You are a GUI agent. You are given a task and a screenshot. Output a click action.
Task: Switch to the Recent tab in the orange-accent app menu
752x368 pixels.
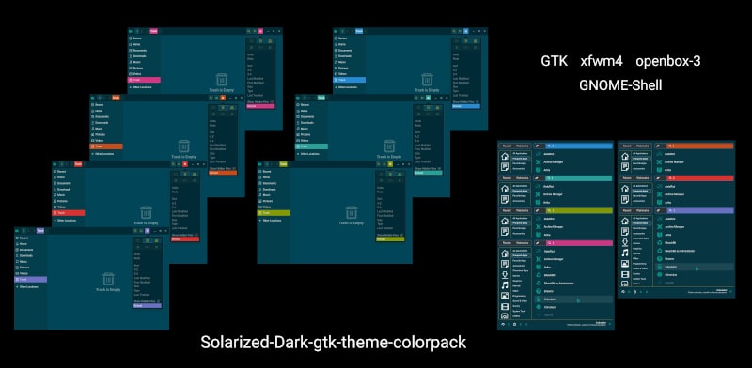[627, 146]
